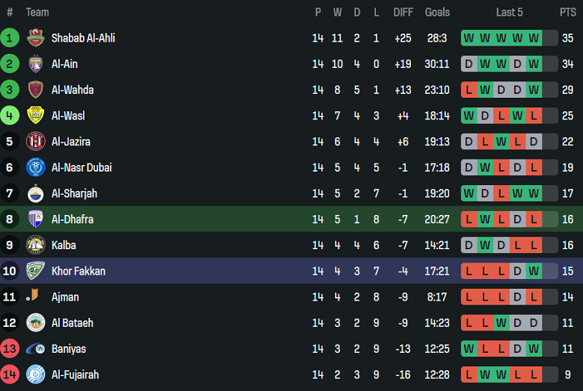
Task: Click the Baniyas club crest
Action: click(x=36, y=348)
